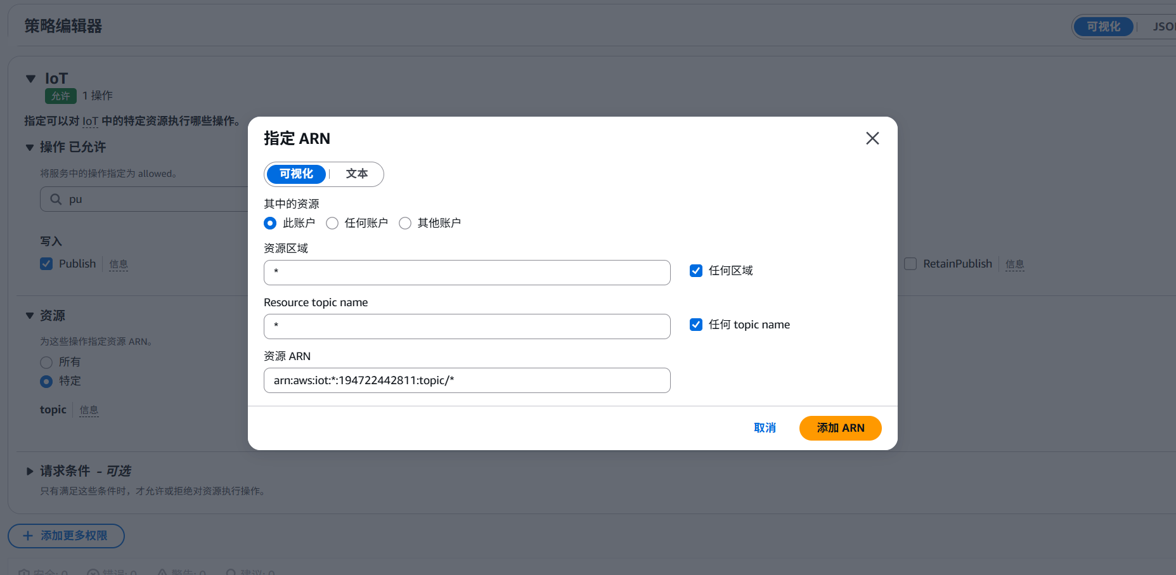Select the 任何账户 radio option
The height and width of the screenshot is (575, 1176).
click(332, 223)
